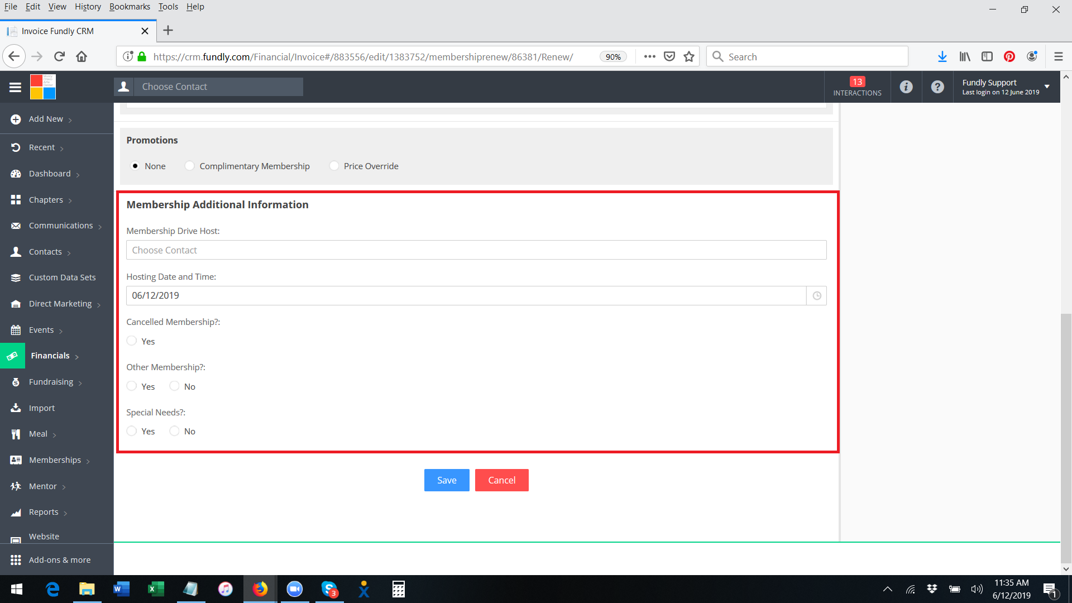Click the Add-ons grid icon

point(16,560)
